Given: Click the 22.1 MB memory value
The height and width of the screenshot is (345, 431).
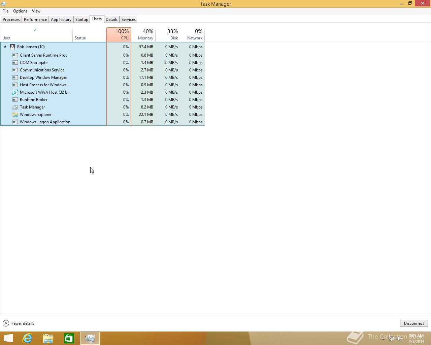Looking at the screenshot, I should pos(146,115).
